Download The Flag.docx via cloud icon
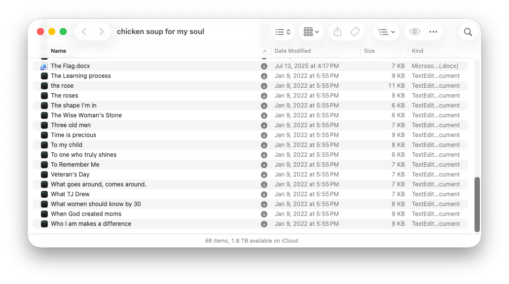 pyautogui.click(x=264, y=66)
